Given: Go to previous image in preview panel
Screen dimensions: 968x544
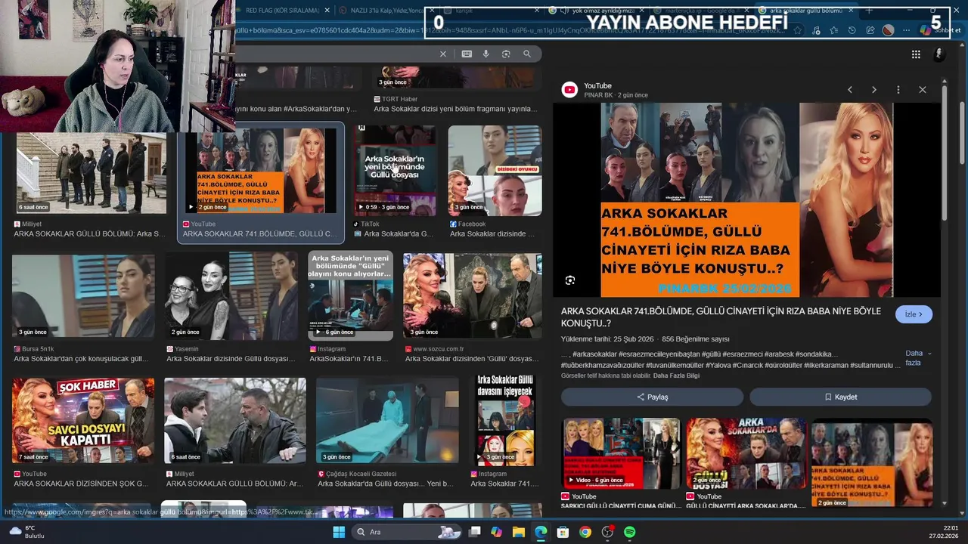Looking at the screenshot, I should coord(850,90).
